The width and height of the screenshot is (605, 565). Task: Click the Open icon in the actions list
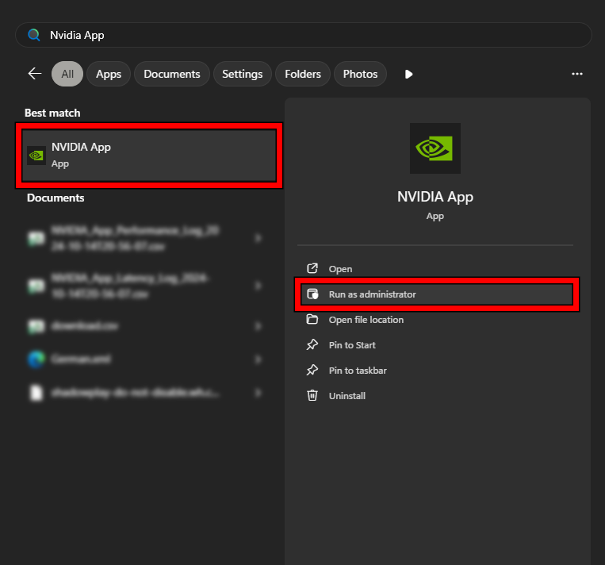[x=312, y=269]
